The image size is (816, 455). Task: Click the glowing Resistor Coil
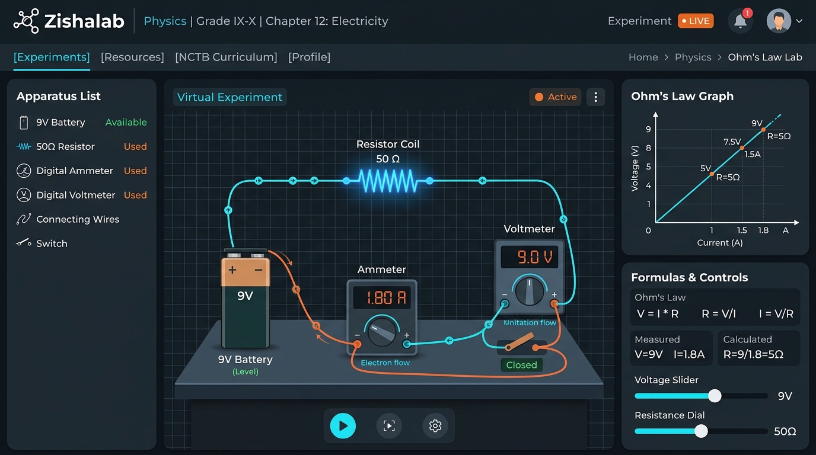click(388, 181)
